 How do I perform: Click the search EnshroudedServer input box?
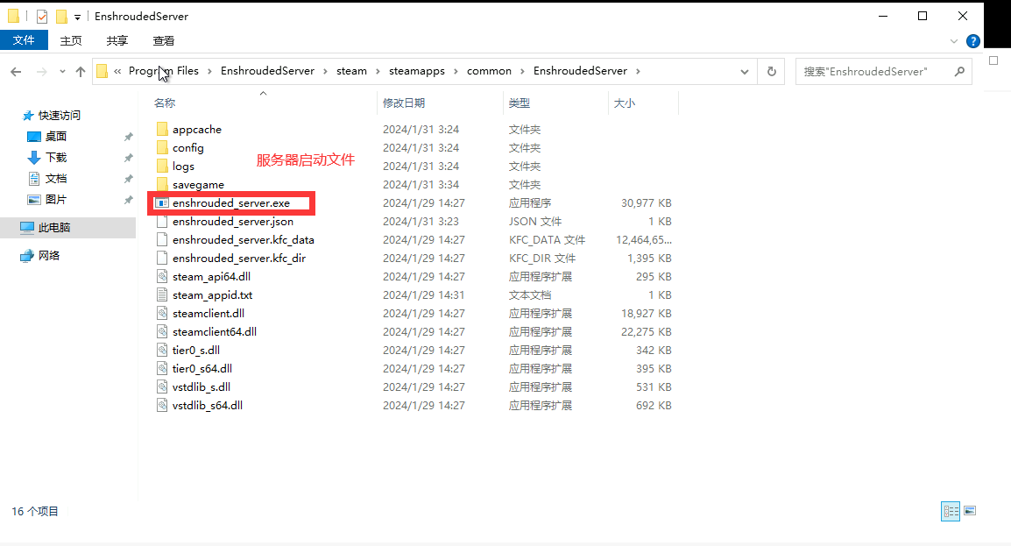pyautogui.click(x=873, y=72)
